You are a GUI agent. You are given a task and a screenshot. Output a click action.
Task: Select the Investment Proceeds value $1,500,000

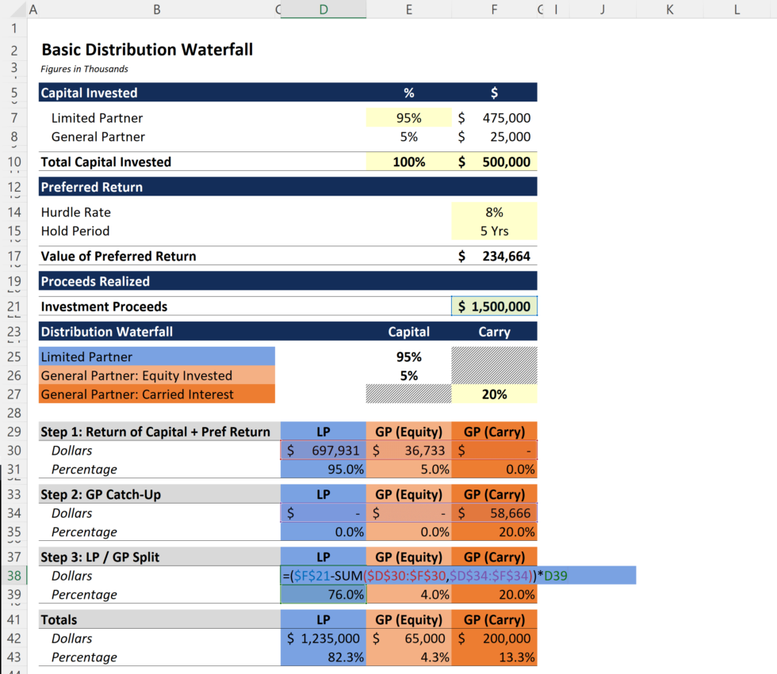coord(493,307)
